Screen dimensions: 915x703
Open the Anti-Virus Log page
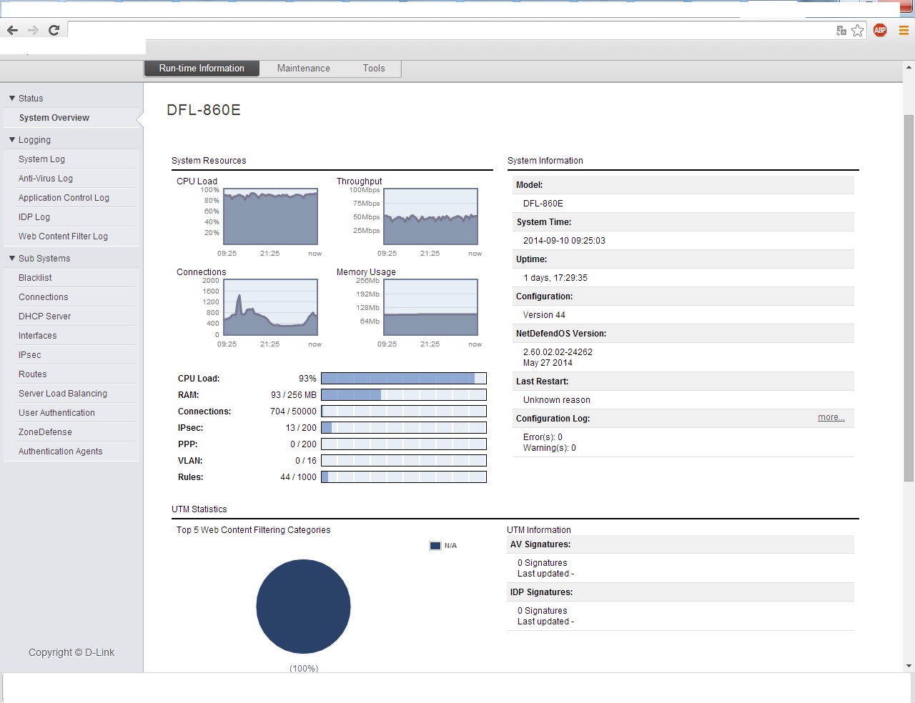(46, 179)
